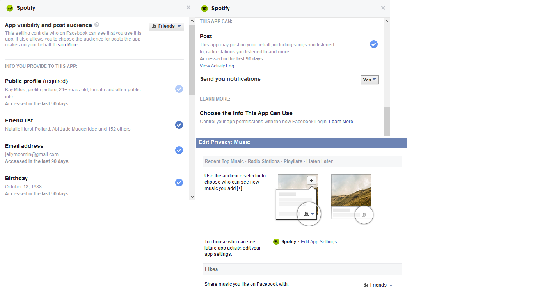The height and width of the screenshot is (287, 533).
Task: Click left dialog scrollbar thumb
Action: pyautogui.click(x=192, y=60)
